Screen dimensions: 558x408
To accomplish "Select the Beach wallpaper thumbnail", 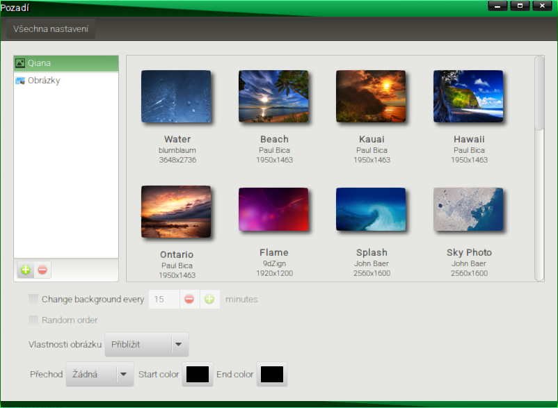I will [273, 97].
